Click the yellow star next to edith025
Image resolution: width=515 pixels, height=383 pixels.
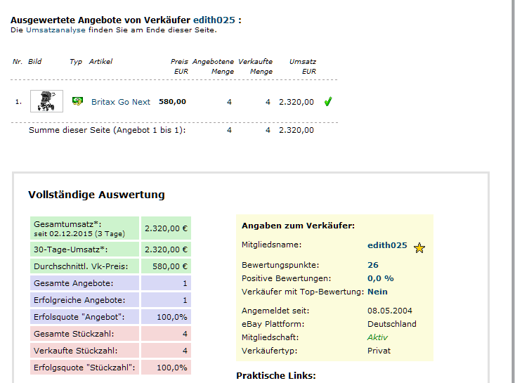pos(419,247)
